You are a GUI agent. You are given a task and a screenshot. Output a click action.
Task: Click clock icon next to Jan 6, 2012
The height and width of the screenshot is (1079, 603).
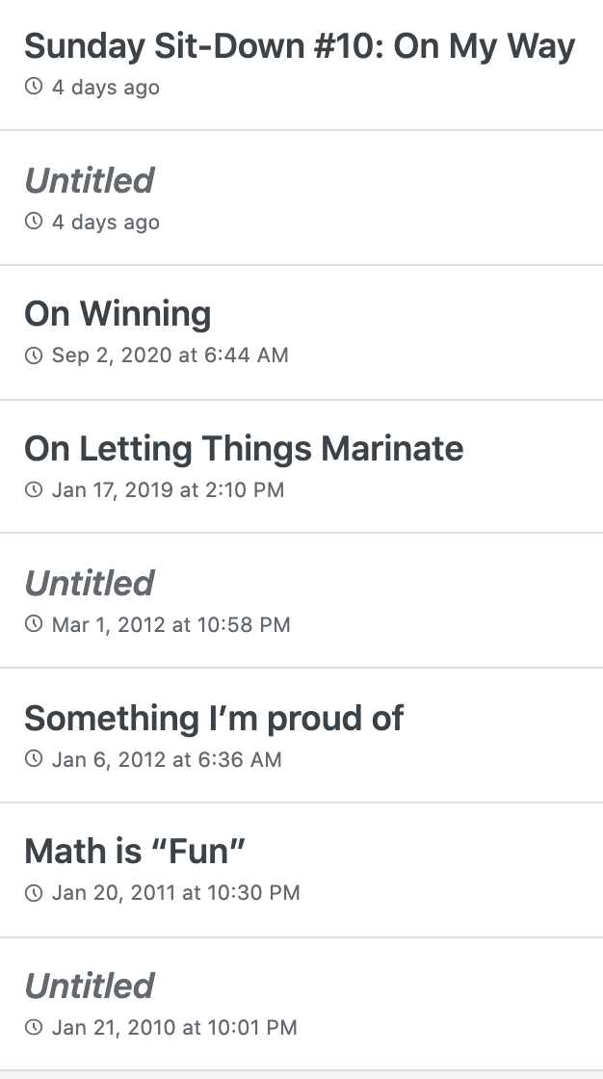coord(34,760)
